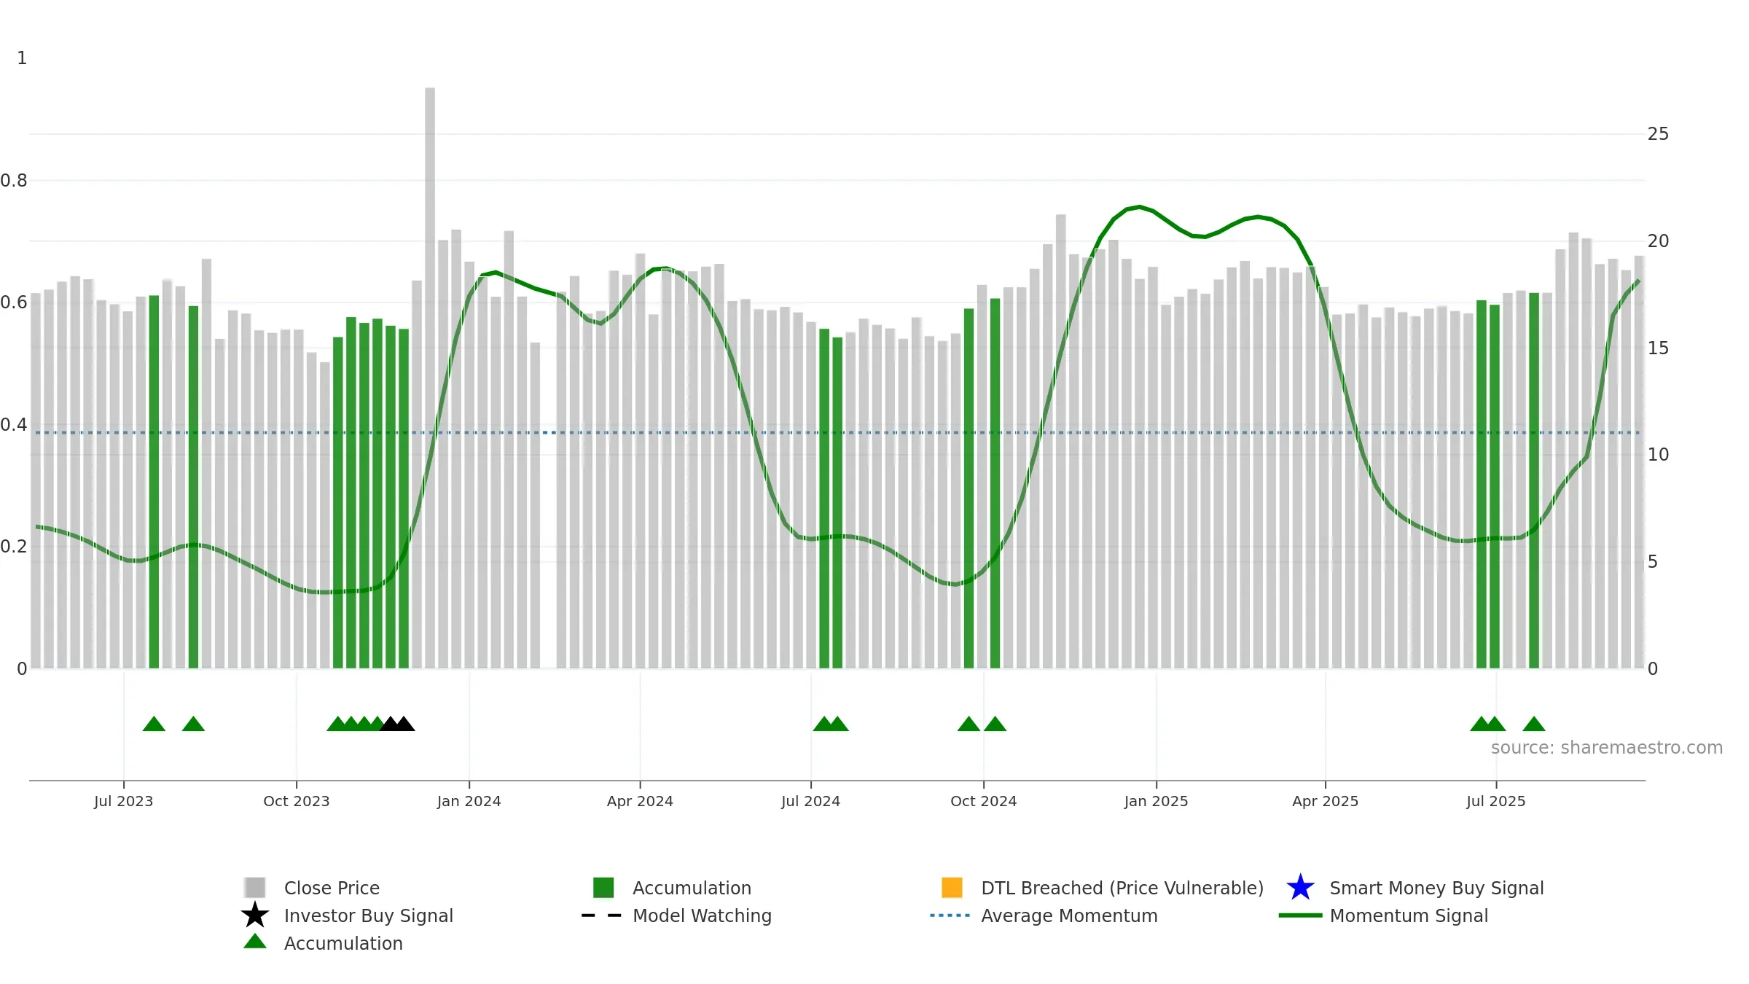Click the Apr 2024 x-axis label
The width and height of the screenshot is (1749, 984).
click(640, 801)
